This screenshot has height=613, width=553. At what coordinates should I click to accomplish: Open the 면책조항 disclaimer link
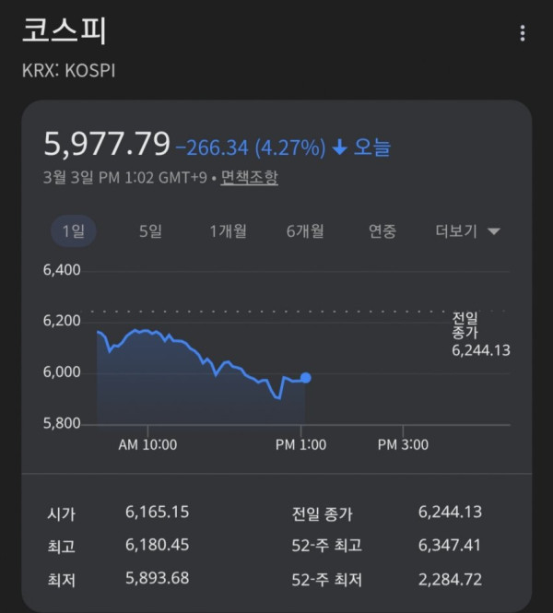tap(249, 176)
